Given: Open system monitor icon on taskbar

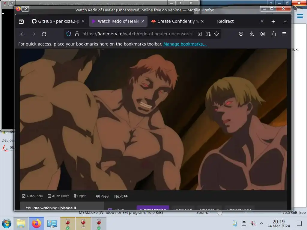Looking at the screenshot, I should tap(52, 223).
